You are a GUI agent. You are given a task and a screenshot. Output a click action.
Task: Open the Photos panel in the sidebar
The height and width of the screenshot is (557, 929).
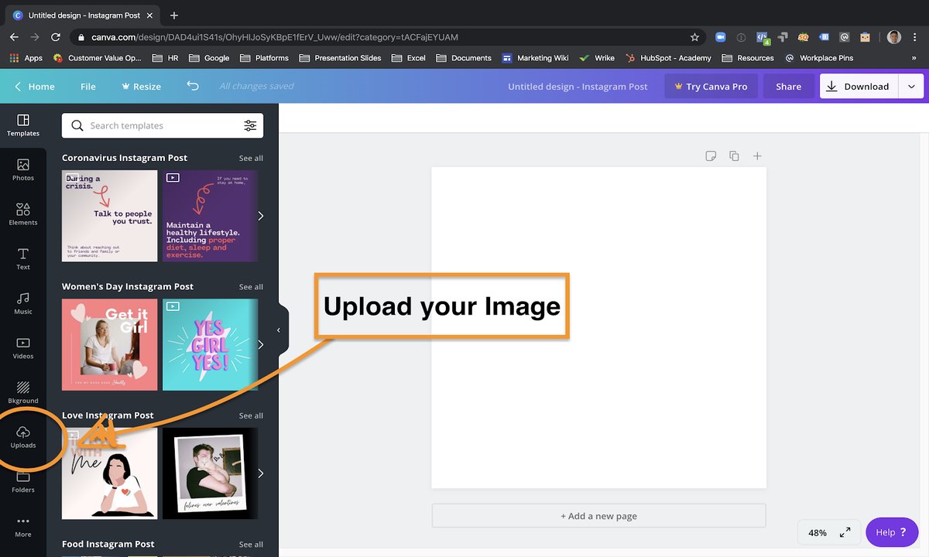22,170
